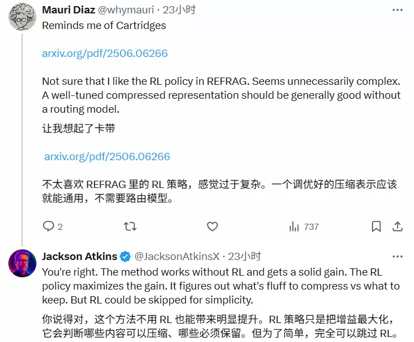The image size is (414, 342).
Task: Open the first arxiv.org/pdf/2506.06266 link
Action: 105,54
